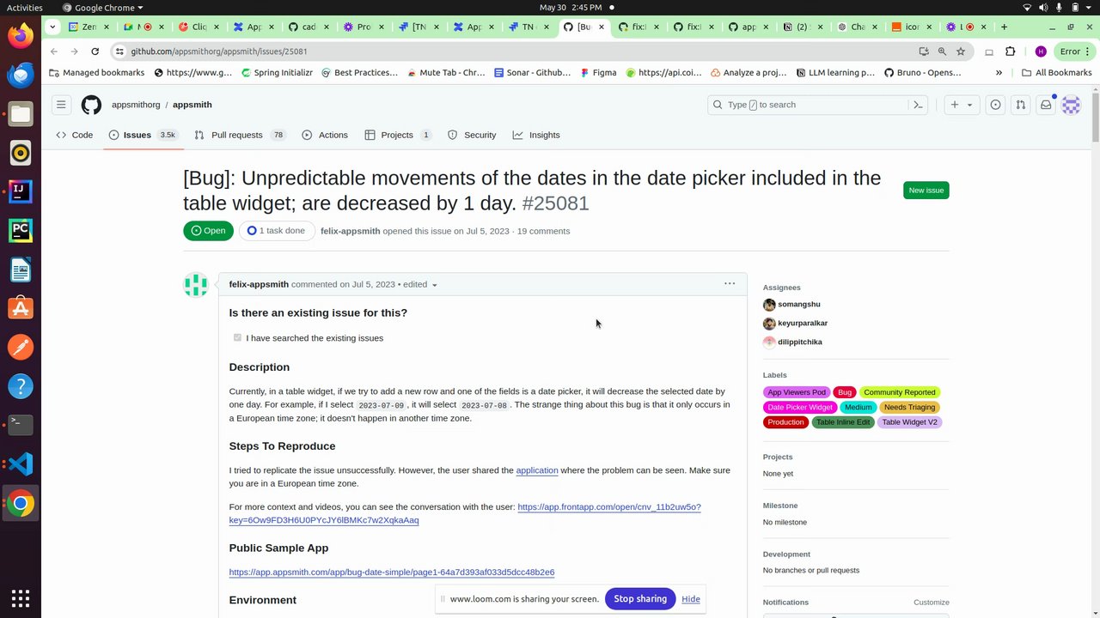The height and width of the screenshot is (618, 1100).
Task: Open new Chrome tab with plus button
Action: (1004, 27)
